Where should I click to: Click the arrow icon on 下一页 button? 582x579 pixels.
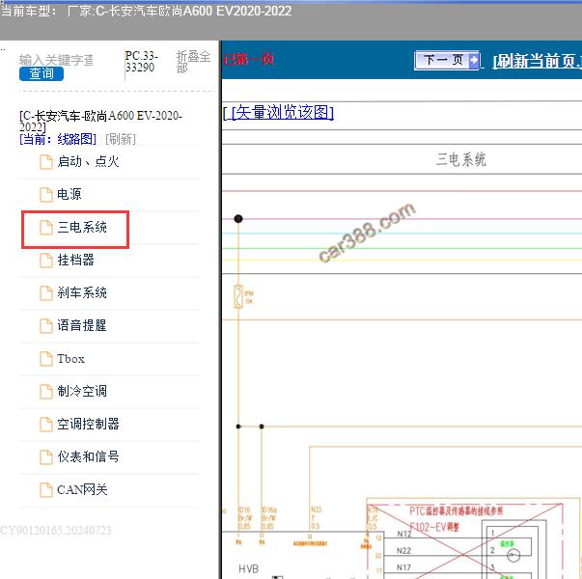coord(474,60)
